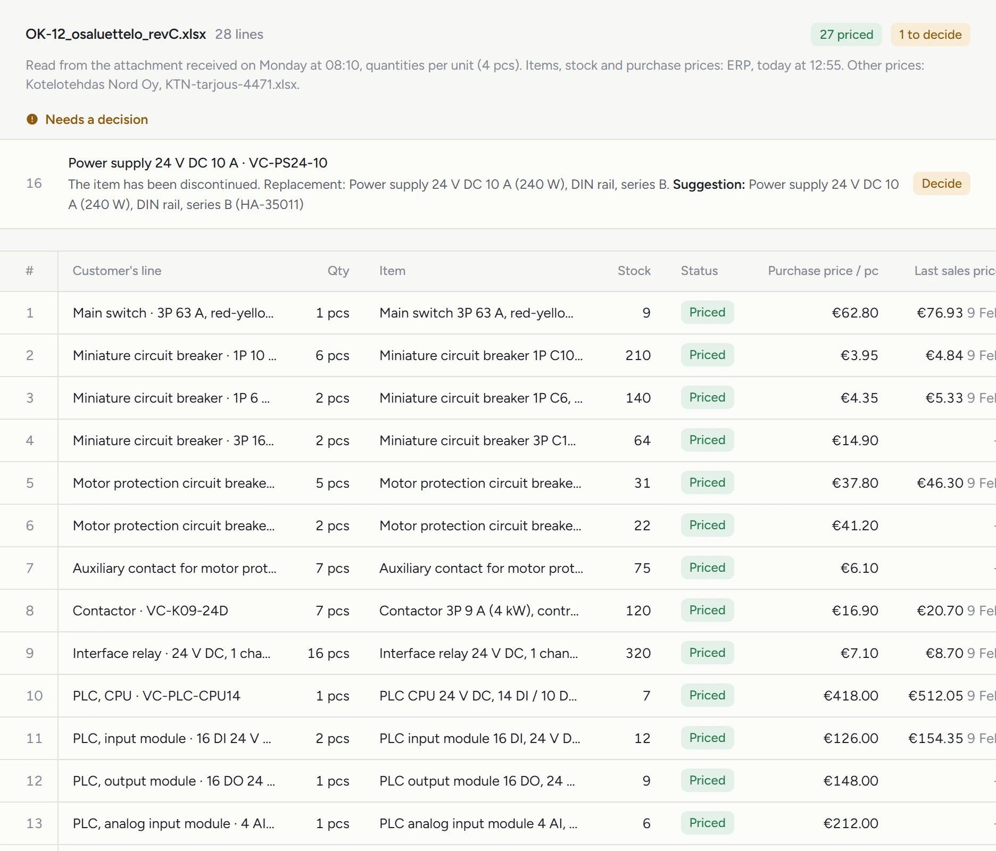The image size is (996, 851).
Task: Click the Decide button for line 16
Action: (x=941, y=183)
